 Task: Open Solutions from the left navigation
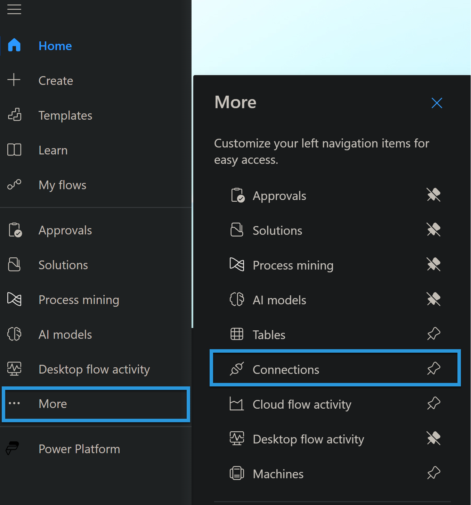63,265
